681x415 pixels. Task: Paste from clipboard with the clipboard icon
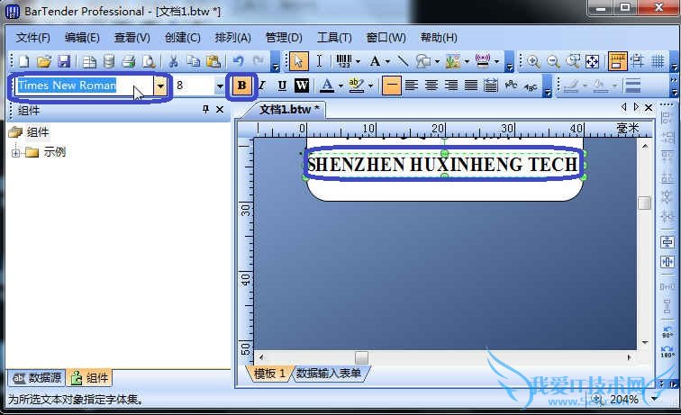(x=213, y=61)
